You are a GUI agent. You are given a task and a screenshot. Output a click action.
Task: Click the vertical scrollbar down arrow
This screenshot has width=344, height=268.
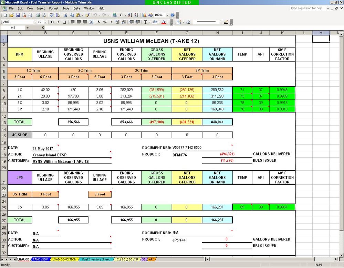(342, 255)
